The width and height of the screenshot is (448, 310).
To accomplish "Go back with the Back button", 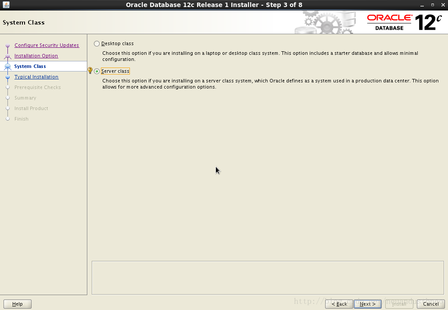I will 339,304.
